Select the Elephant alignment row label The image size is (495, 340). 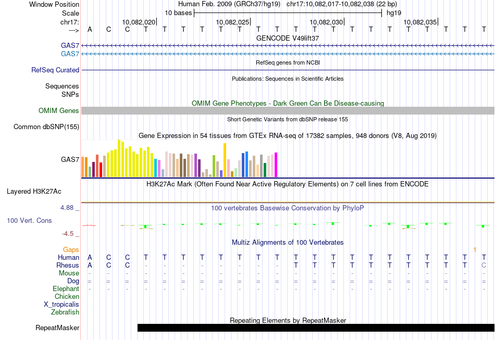point(66,289)
